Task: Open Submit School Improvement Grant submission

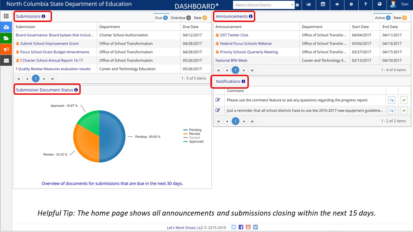Action: (49, 43)
